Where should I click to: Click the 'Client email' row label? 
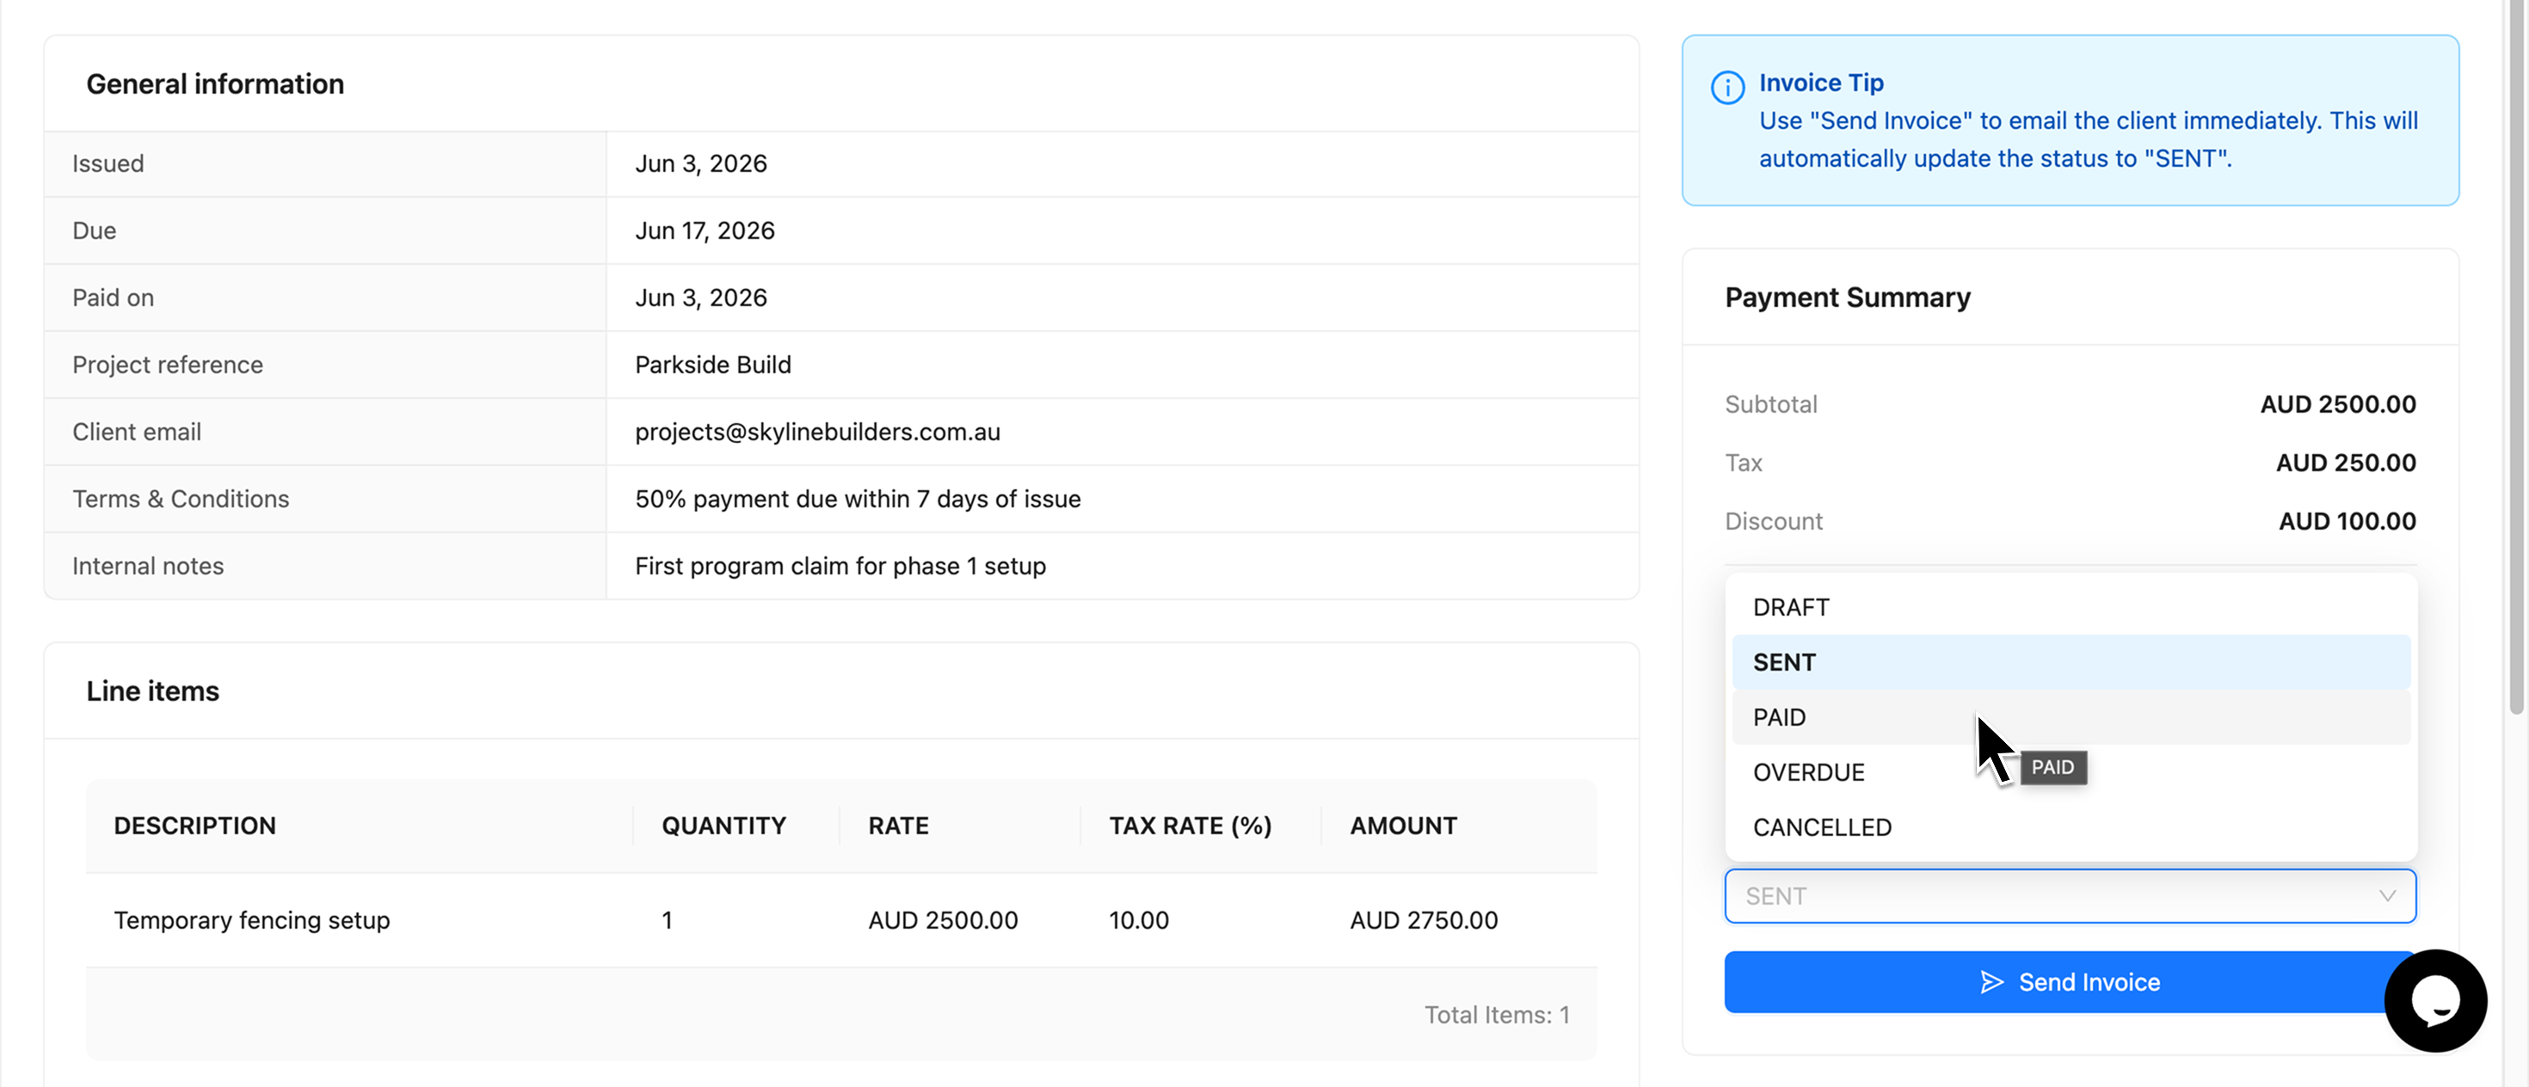(x=137, y=432)
